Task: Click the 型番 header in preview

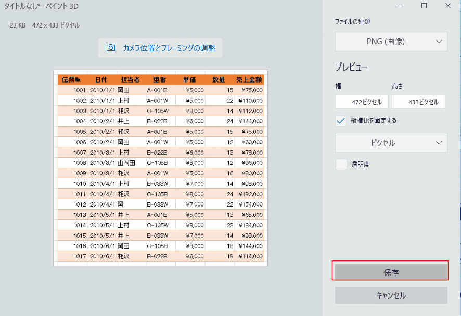Action: click(x=160, y=80)
